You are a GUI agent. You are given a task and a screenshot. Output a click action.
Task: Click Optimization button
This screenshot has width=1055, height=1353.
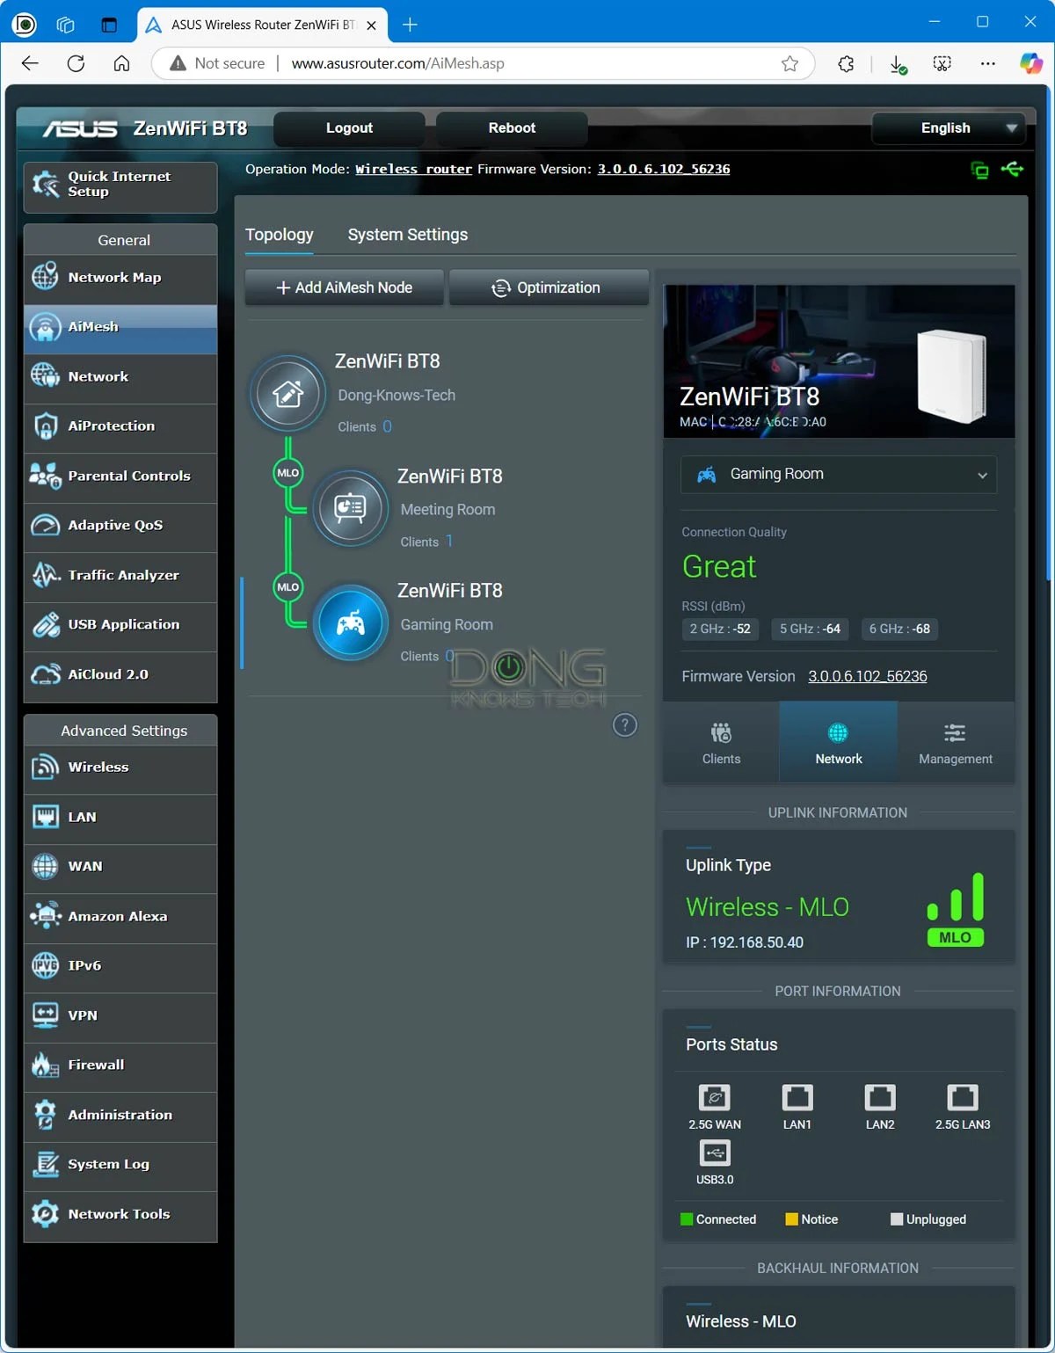pos(549,287)
